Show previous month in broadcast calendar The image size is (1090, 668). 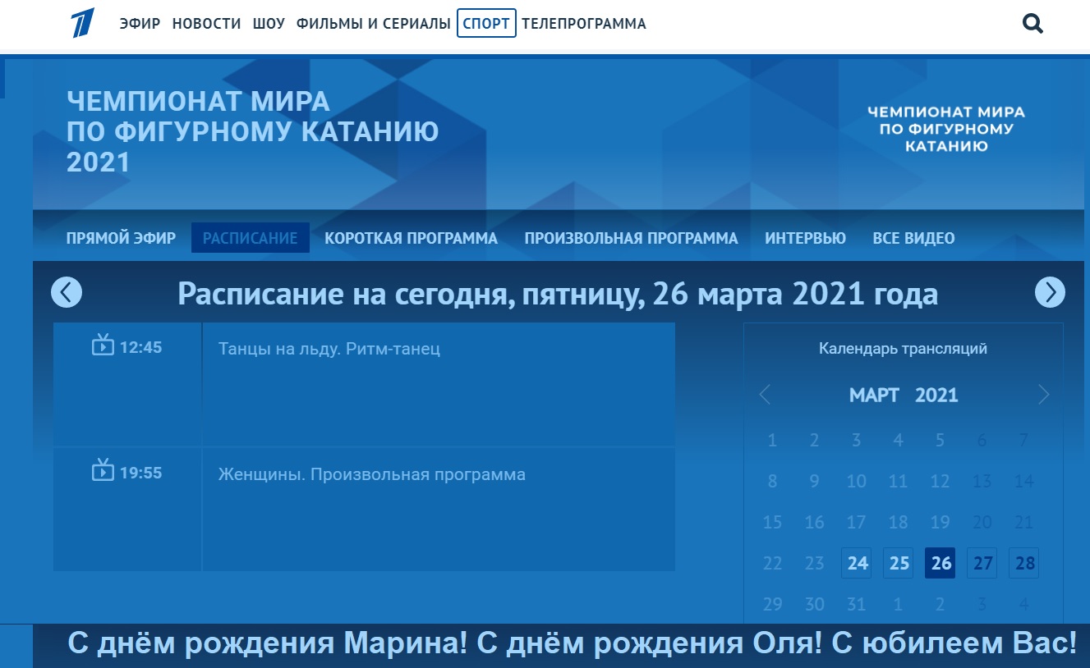point(765,395)
